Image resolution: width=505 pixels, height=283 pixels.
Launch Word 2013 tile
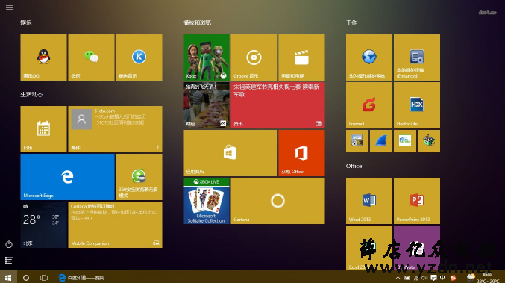coord(369,200)
